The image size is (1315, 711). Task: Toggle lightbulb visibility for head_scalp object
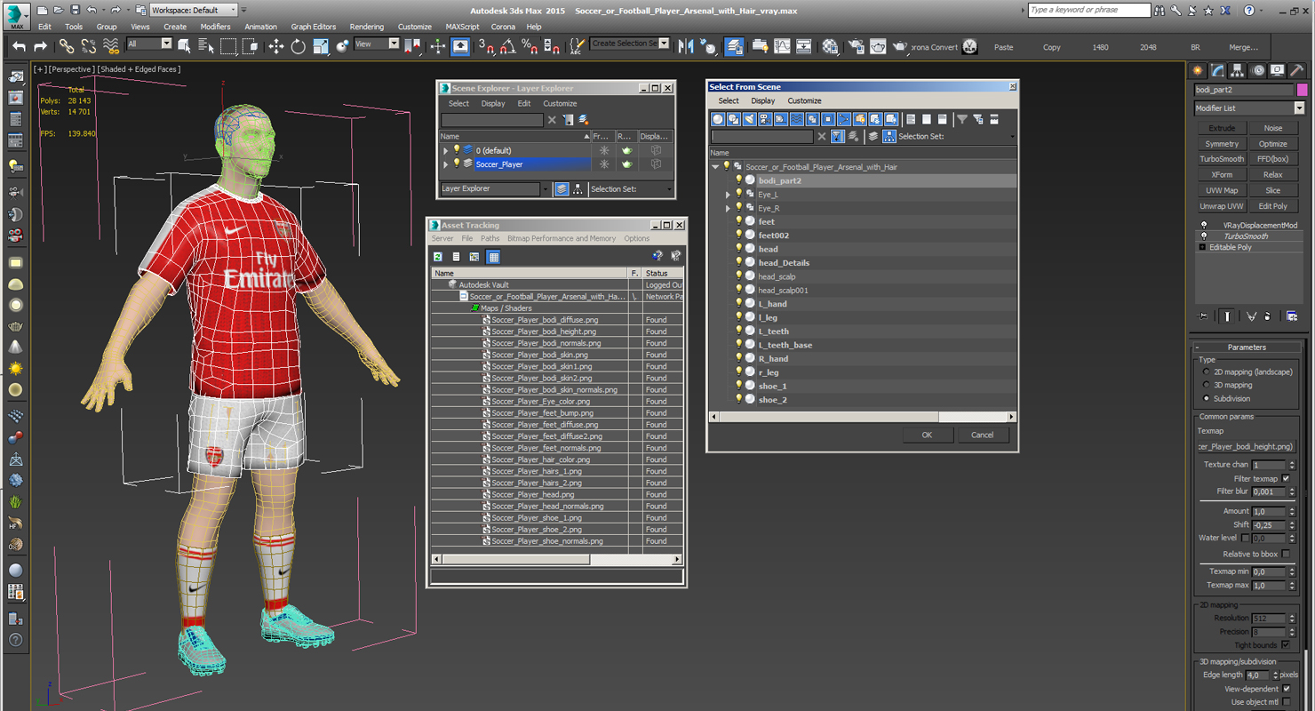point(738,276)
